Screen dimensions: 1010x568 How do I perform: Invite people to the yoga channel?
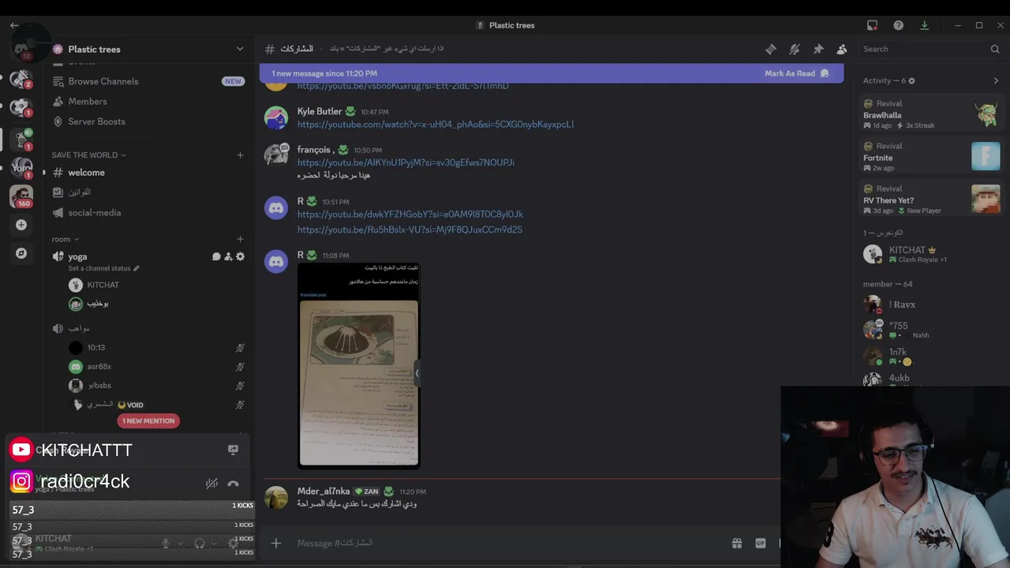point(228,256)
